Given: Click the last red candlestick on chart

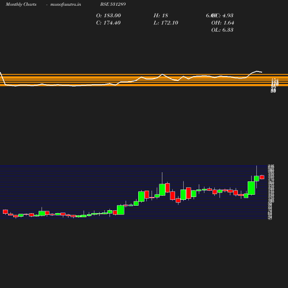Looking at the screenshot, I should click(x=262, y=177).
